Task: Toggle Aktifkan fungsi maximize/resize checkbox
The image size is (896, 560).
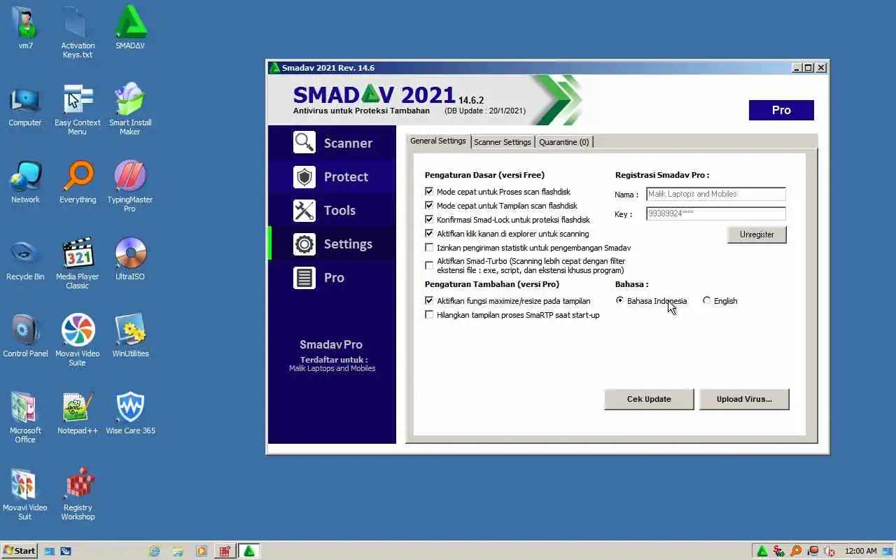Action: 429,300
